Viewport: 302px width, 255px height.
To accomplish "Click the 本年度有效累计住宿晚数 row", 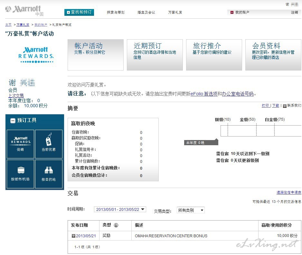I will coord(107,168).
